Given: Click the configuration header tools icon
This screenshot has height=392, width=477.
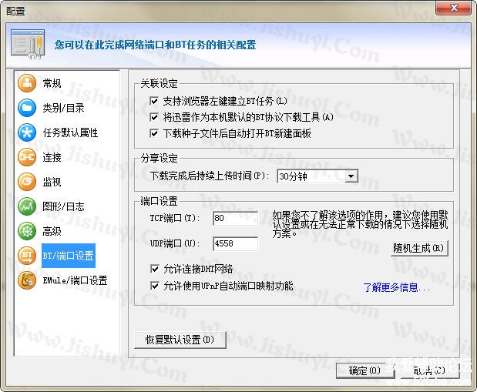Looking at the screenshot, I should (x=28, y=44).
